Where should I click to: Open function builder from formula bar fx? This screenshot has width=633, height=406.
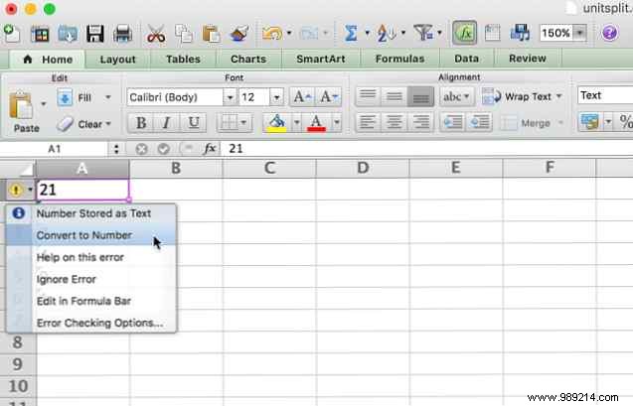(210, 149)
